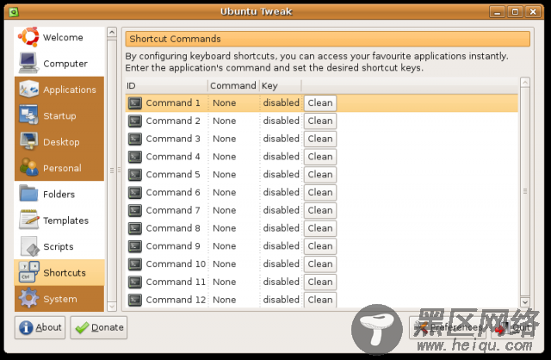Click the disabled key cell of Command 8
The height and width of the screenshot is (360, 551).
click(x=282, y=228)
